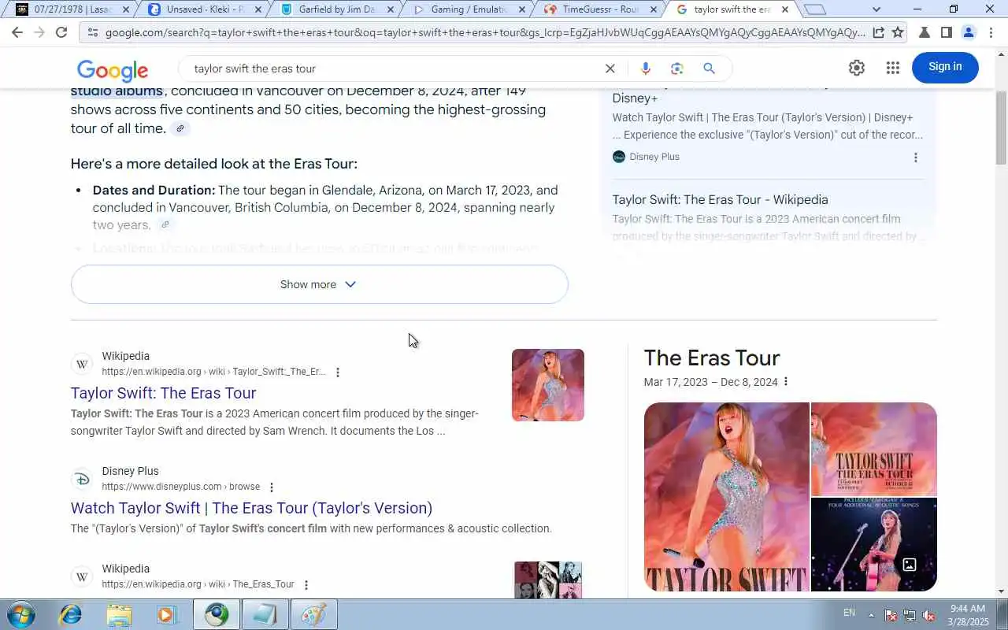The height and width of the screenshot is (630, 1008).
Task: Open the browser extensions icon
Action: (x=925, y=32)
